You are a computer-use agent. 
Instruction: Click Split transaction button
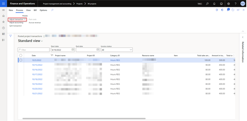pyautogui.click(x=15, y=26)
